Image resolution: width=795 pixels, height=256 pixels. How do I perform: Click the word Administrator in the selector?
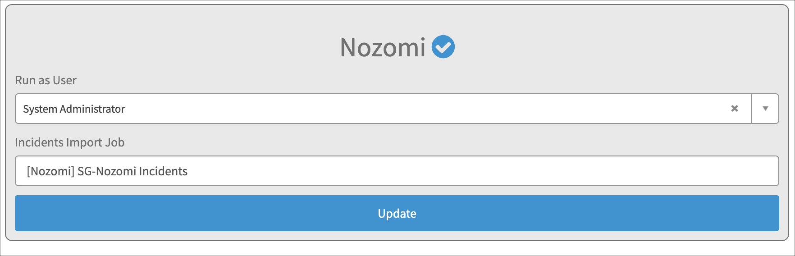click(x=92, y=109)
